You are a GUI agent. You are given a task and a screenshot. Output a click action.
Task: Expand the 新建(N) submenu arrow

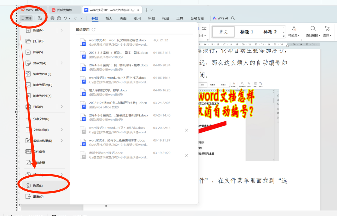click(62, 30)
